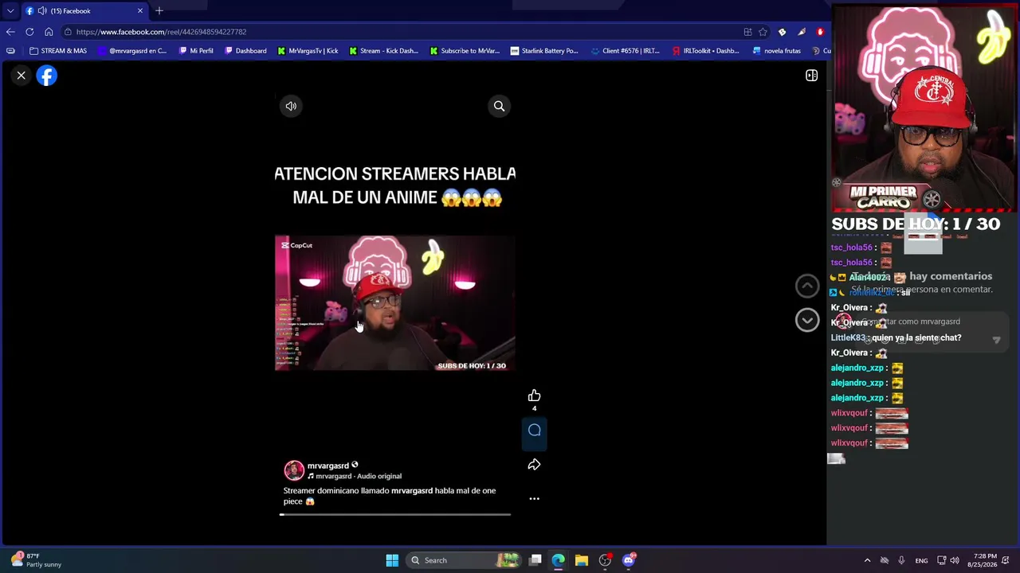The image size is (1020, 573).
Task: Open the pen extension icon
Action: point(802,32)
